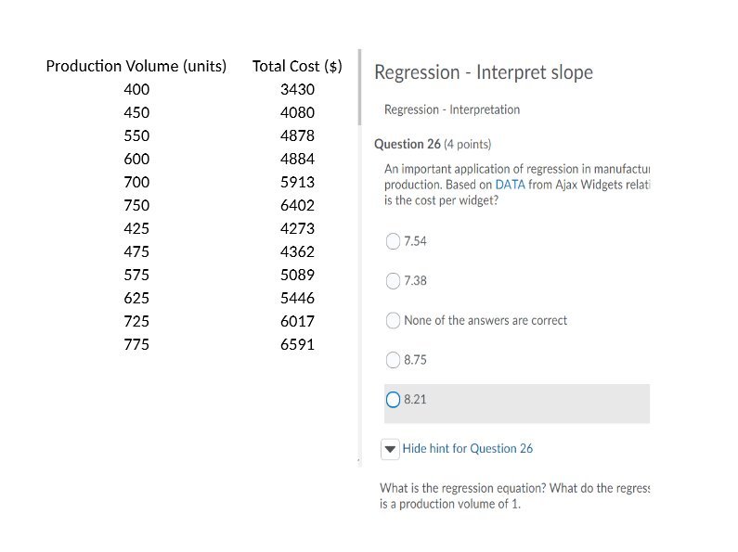738x552 pixels.
Task: Select the 4878 total cost cell
Action: pos(297,135)
